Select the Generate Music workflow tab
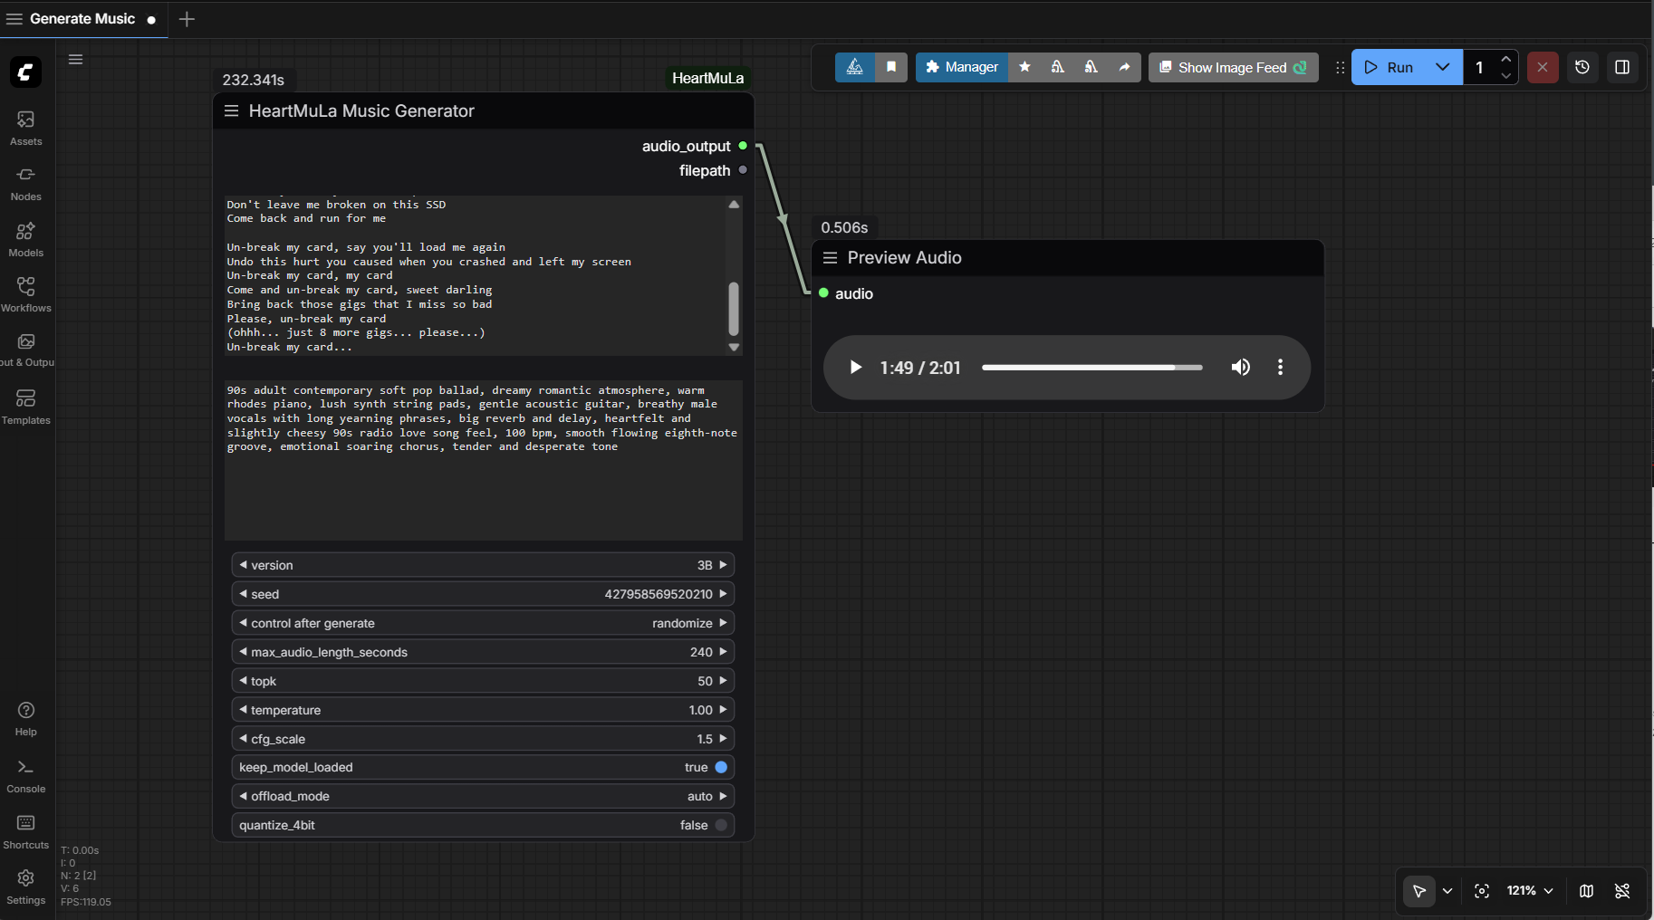1654x920 pixels. (82, 19)
